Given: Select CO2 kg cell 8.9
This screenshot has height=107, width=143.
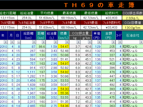Looking at the screenshot, I should click(x=75, y=59).
